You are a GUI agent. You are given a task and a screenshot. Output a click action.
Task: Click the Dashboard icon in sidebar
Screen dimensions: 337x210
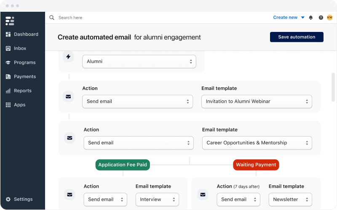pos(8,34)
